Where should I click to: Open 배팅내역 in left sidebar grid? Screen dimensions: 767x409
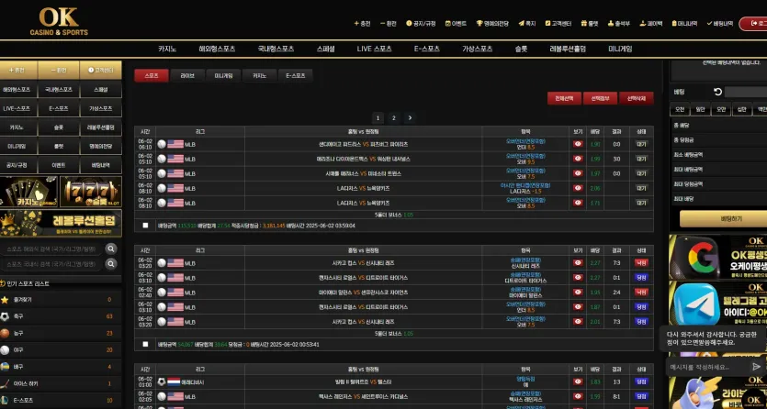100,165
